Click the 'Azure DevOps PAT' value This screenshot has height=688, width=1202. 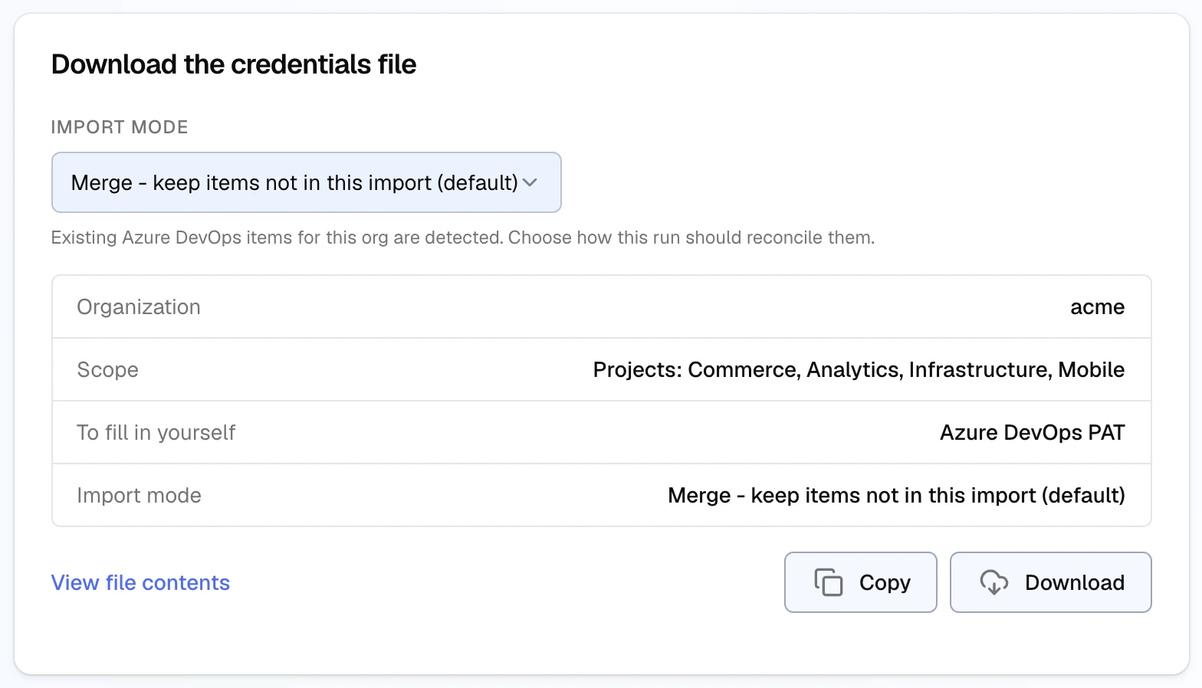[x=1032, y=432]
